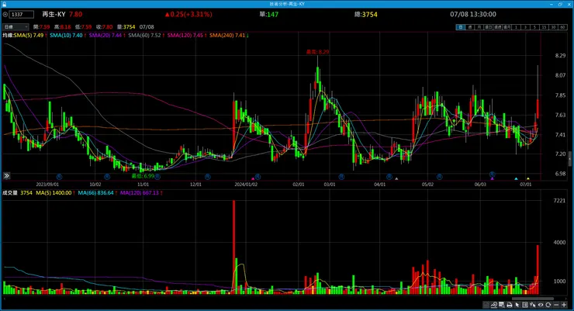Click the crosshair pointer tool icon
The width and height of the screenshot is (574, 311).
coord(533,305)
